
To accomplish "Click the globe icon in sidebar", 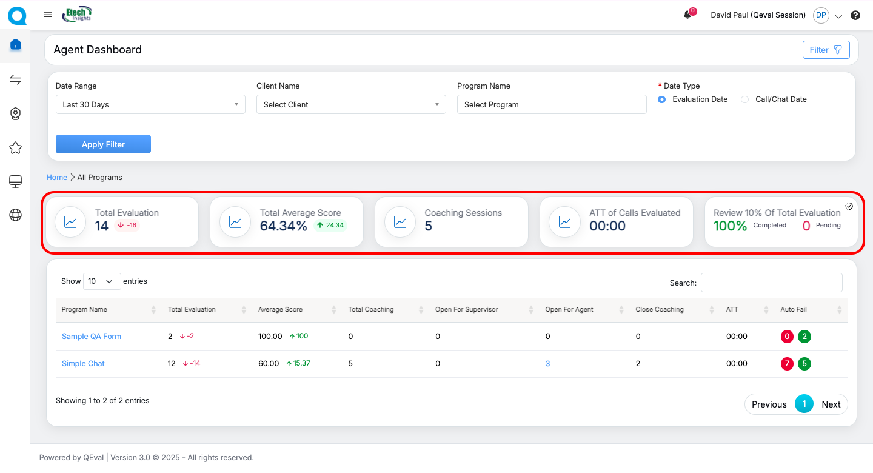I will coord(16,215).
